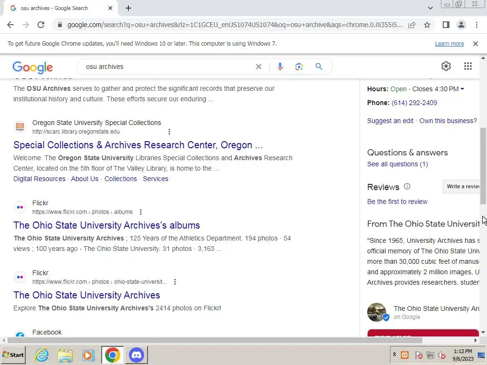Viewport: 487px width, 365px height.
Task: Open the Chrome side panel icon
Action: (x=446, y=25)
